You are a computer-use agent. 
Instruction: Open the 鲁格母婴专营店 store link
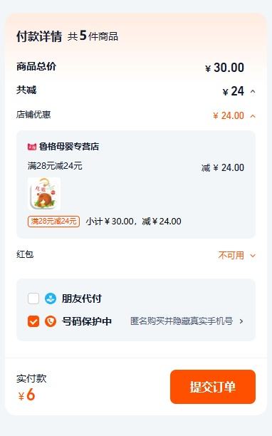click(69, 147)
